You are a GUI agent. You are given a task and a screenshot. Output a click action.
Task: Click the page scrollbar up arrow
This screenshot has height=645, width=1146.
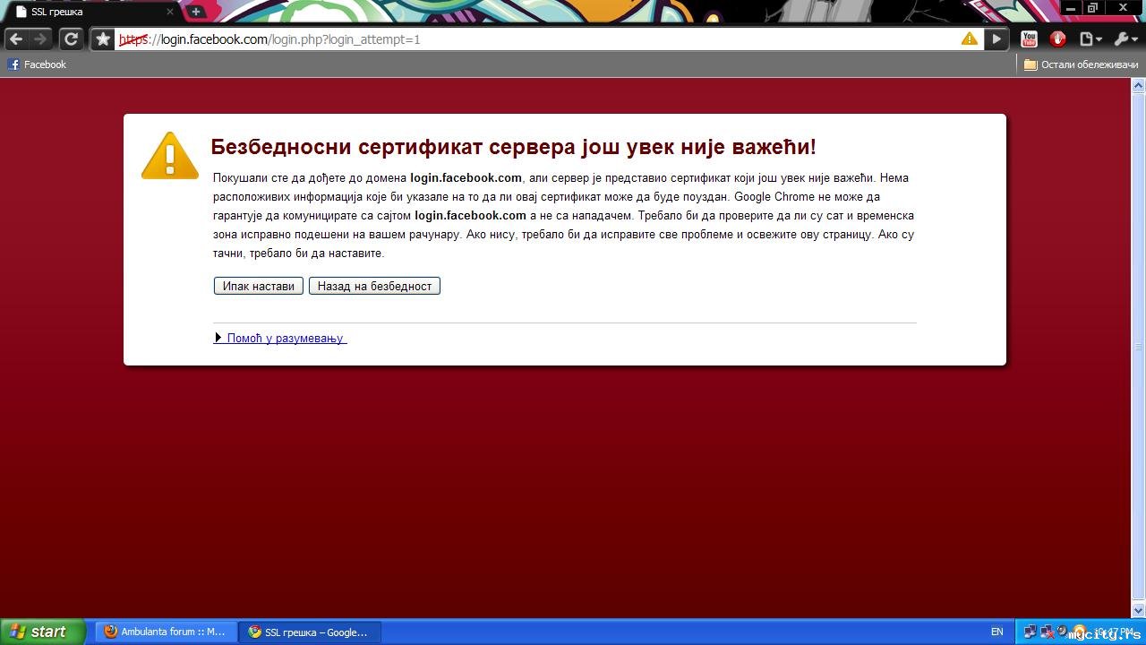pos(1139,86)
